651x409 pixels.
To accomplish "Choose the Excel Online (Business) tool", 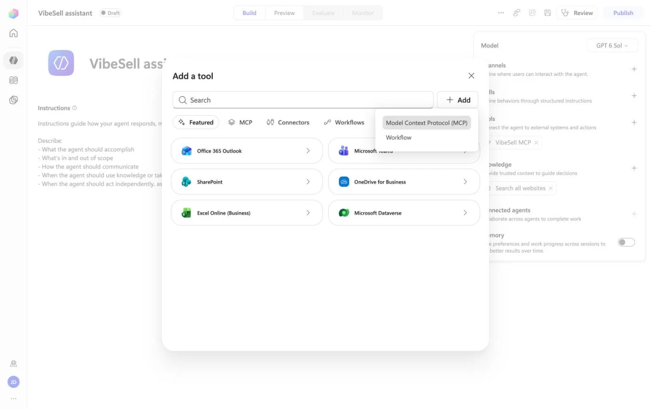I will [x=247, y=213].
